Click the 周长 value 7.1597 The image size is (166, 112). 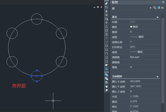(x=134, y=106)
